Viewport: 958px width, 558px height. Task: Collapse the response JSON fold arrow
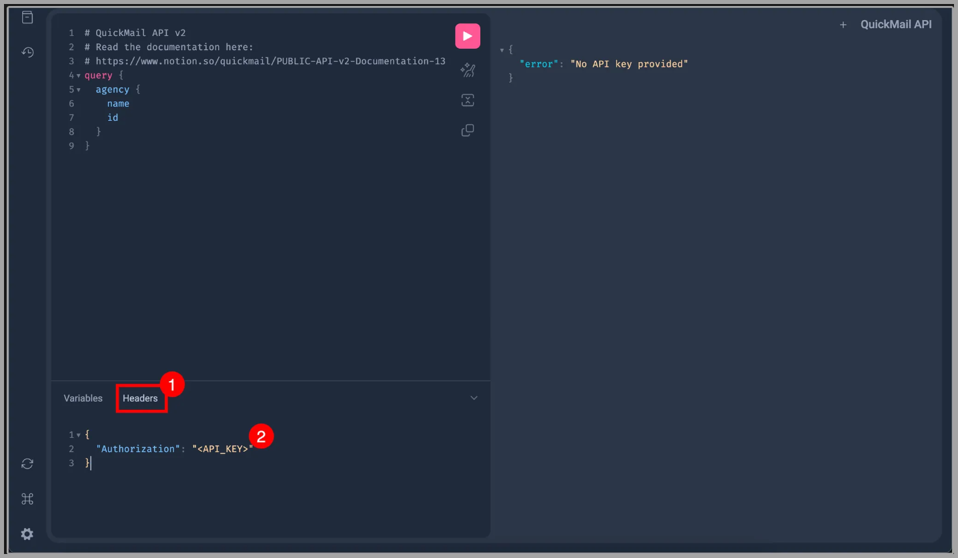pyautogui.click(x=502, y=50)
